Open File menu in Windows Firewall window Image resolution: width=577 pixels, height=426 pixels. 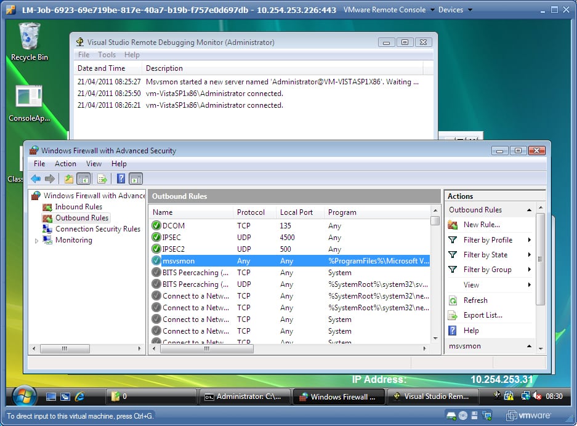(x=39, y=164)
